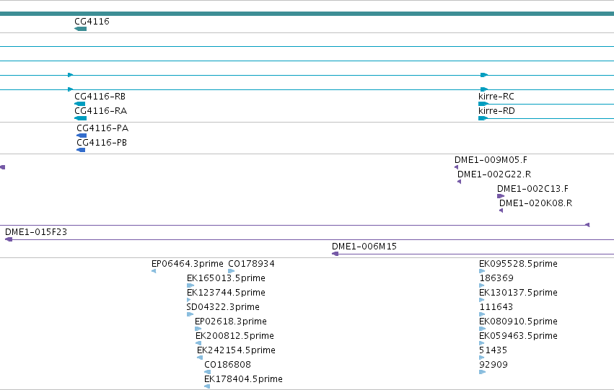Click the DME1-009M05.F BAC end marker

coord(456,167)
